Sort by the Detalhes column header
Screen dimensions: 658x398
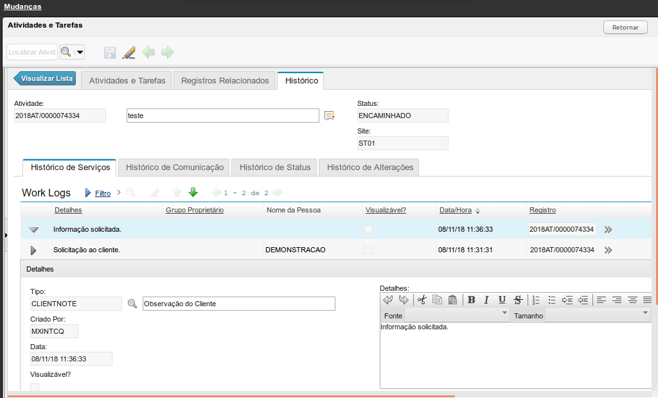[x=68, y=210]
